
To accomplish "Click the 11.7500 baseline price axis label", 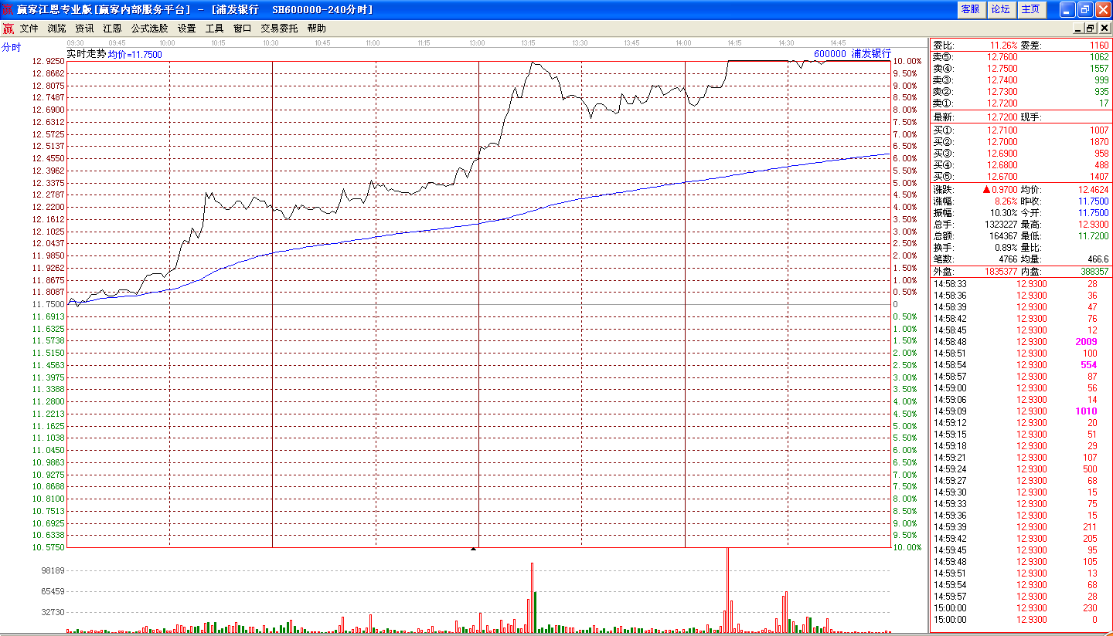I will coord(48,304).
